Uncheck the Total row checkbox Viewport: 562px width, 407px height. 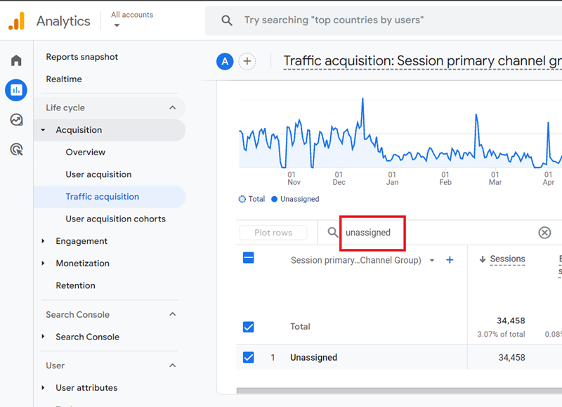(x=249, y=327)
